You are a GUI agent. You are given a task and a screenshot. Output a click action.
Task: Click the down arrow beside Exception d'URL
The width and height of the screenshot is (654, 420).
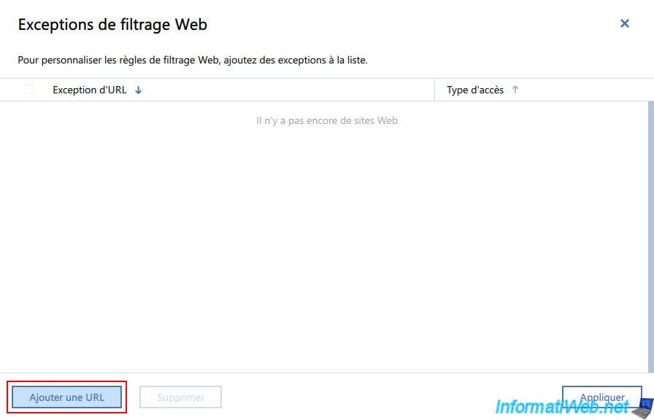click(x=139, y=90)
